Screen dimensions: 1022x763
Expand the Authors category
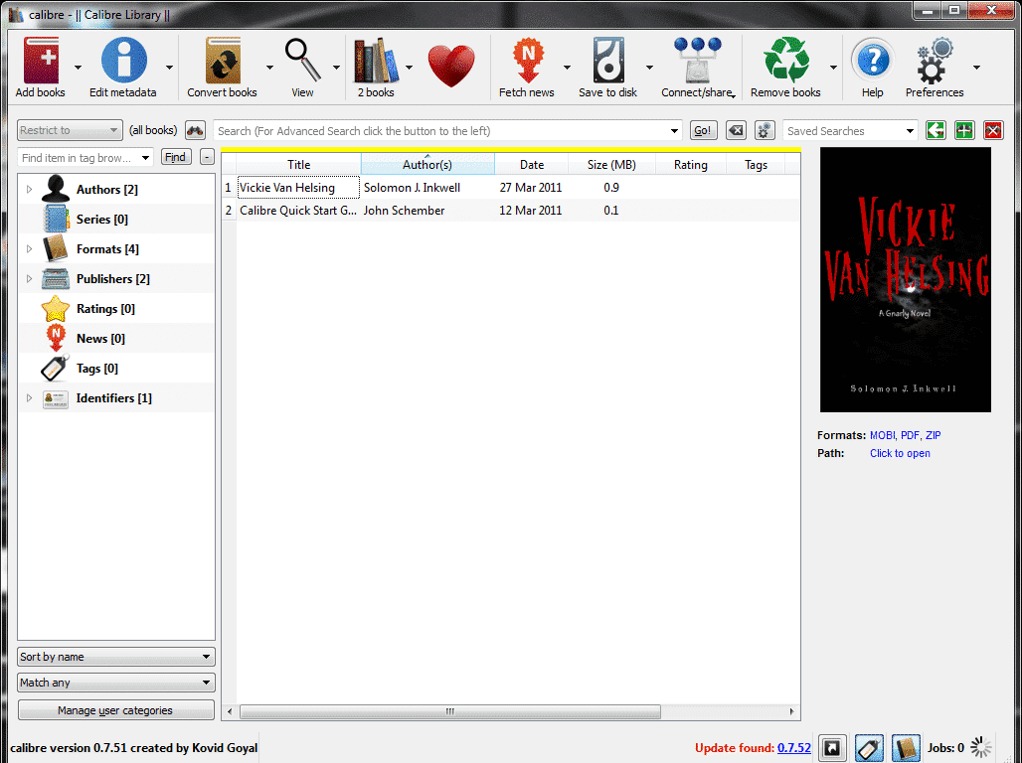pos(30,189)
